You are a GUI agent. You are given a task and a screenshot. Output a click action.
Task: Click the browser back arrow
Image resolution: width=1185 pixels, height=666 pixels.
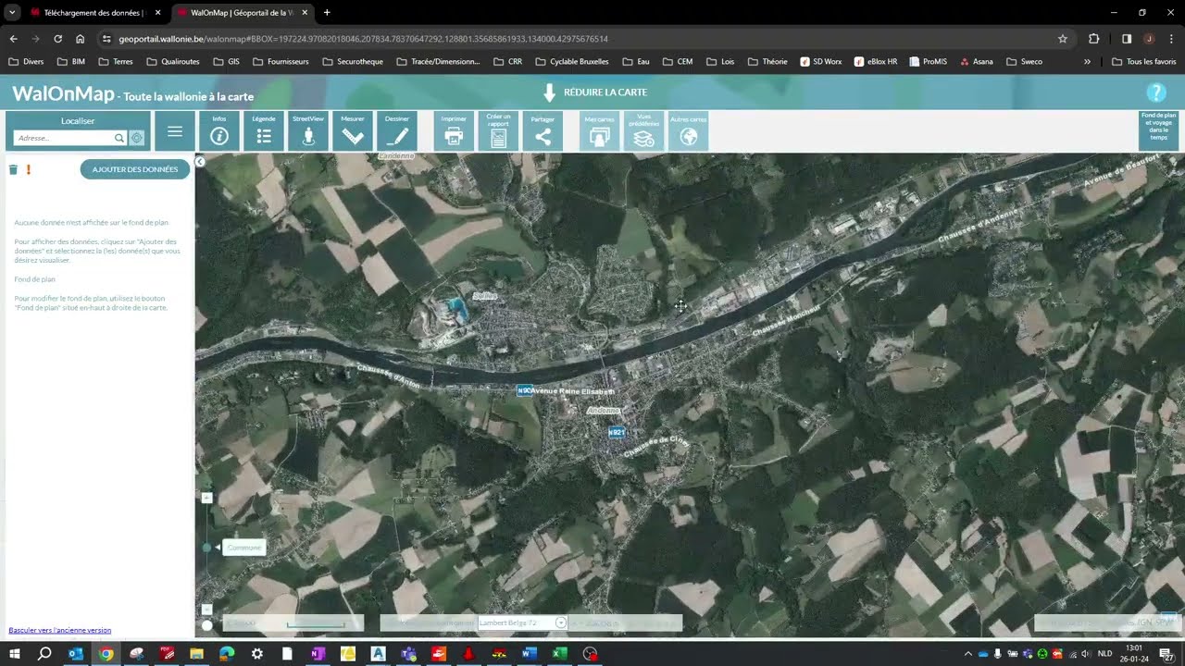(13, 39)
